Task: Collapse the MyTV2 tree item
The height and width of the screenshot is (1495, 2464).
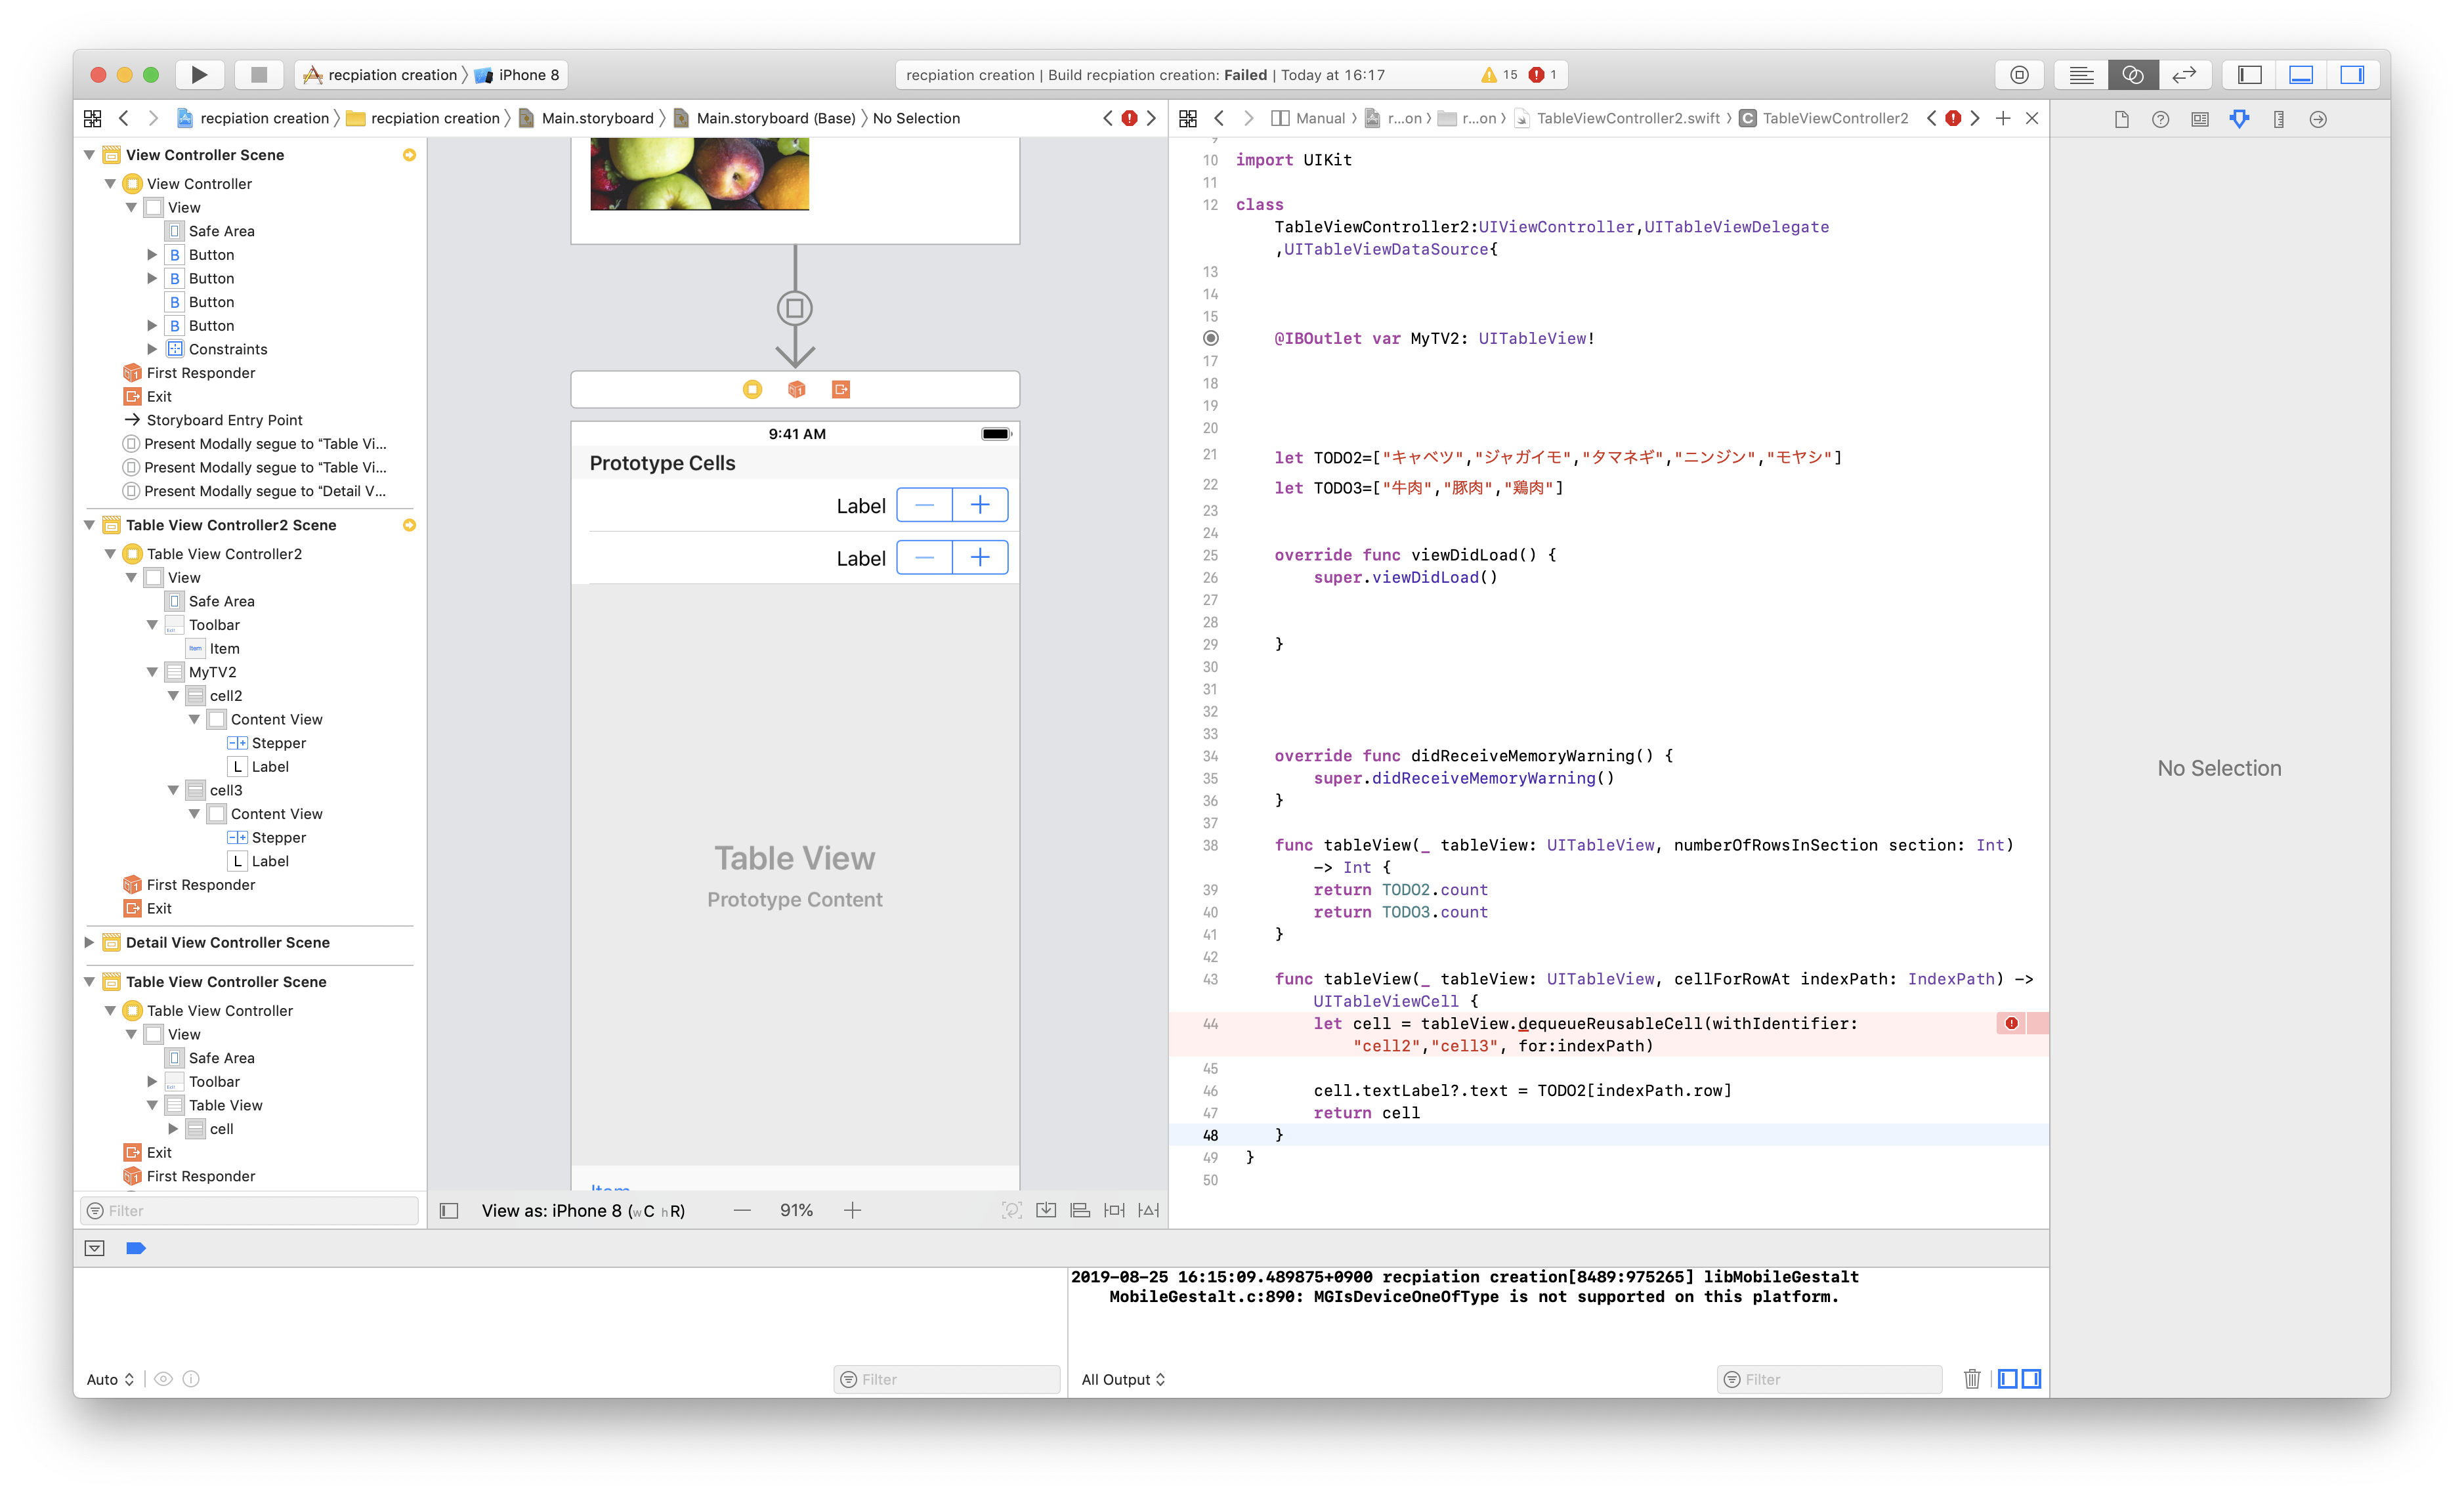Action: coord(152,671)
